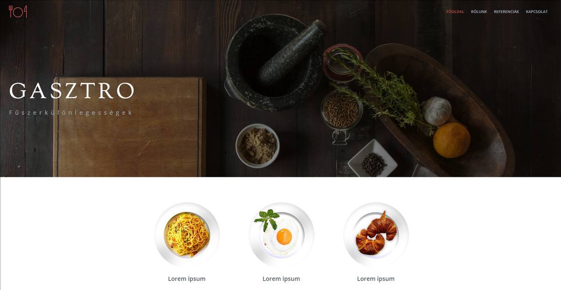
Task: Click the Fűszerkülönlegességek subtitle text
Action: (71, 113)
